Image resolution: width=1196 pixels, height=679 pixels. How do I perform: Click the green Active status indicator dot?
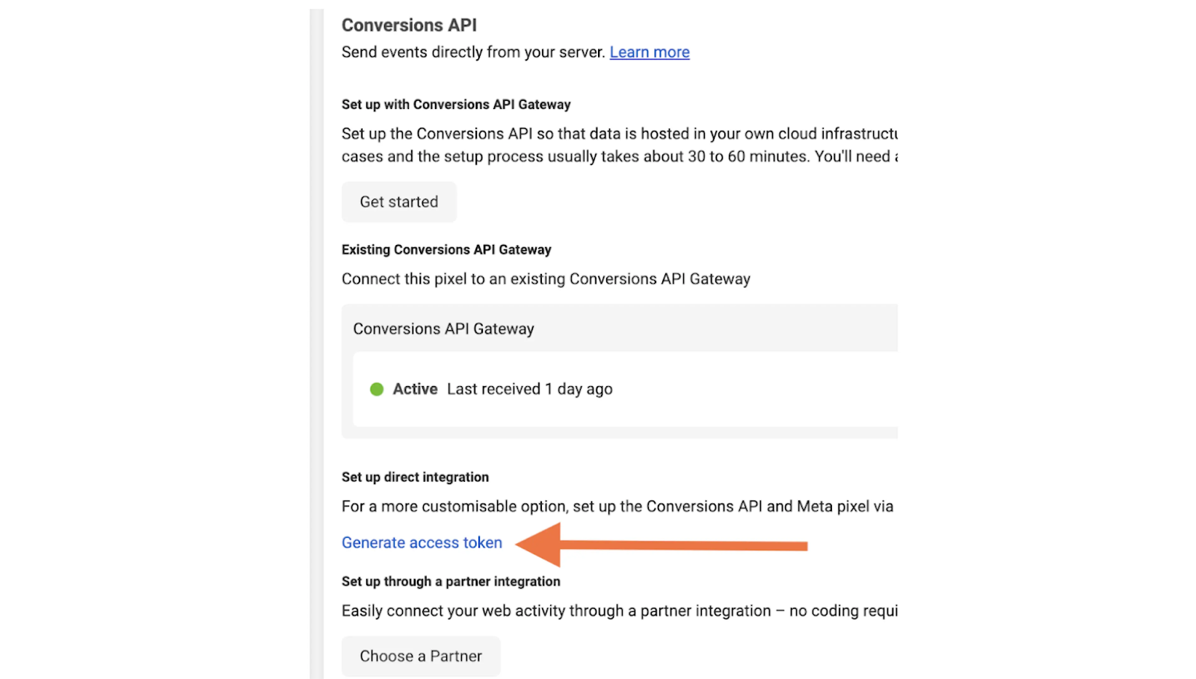pyautogui.click(x=377, y=389)
